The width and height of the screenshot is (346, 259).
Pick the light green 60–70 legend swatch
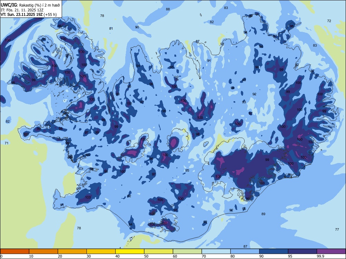pyautogui.click(x=187, y=251)
